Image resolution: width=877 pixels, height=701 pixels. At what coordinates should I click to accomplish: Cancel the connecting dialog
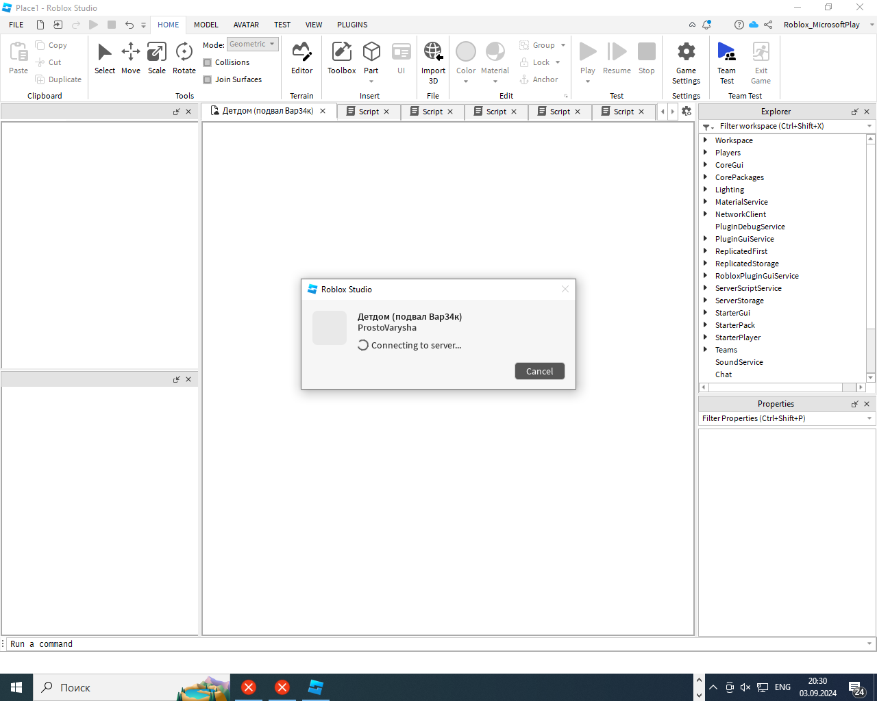pos(540,371)
